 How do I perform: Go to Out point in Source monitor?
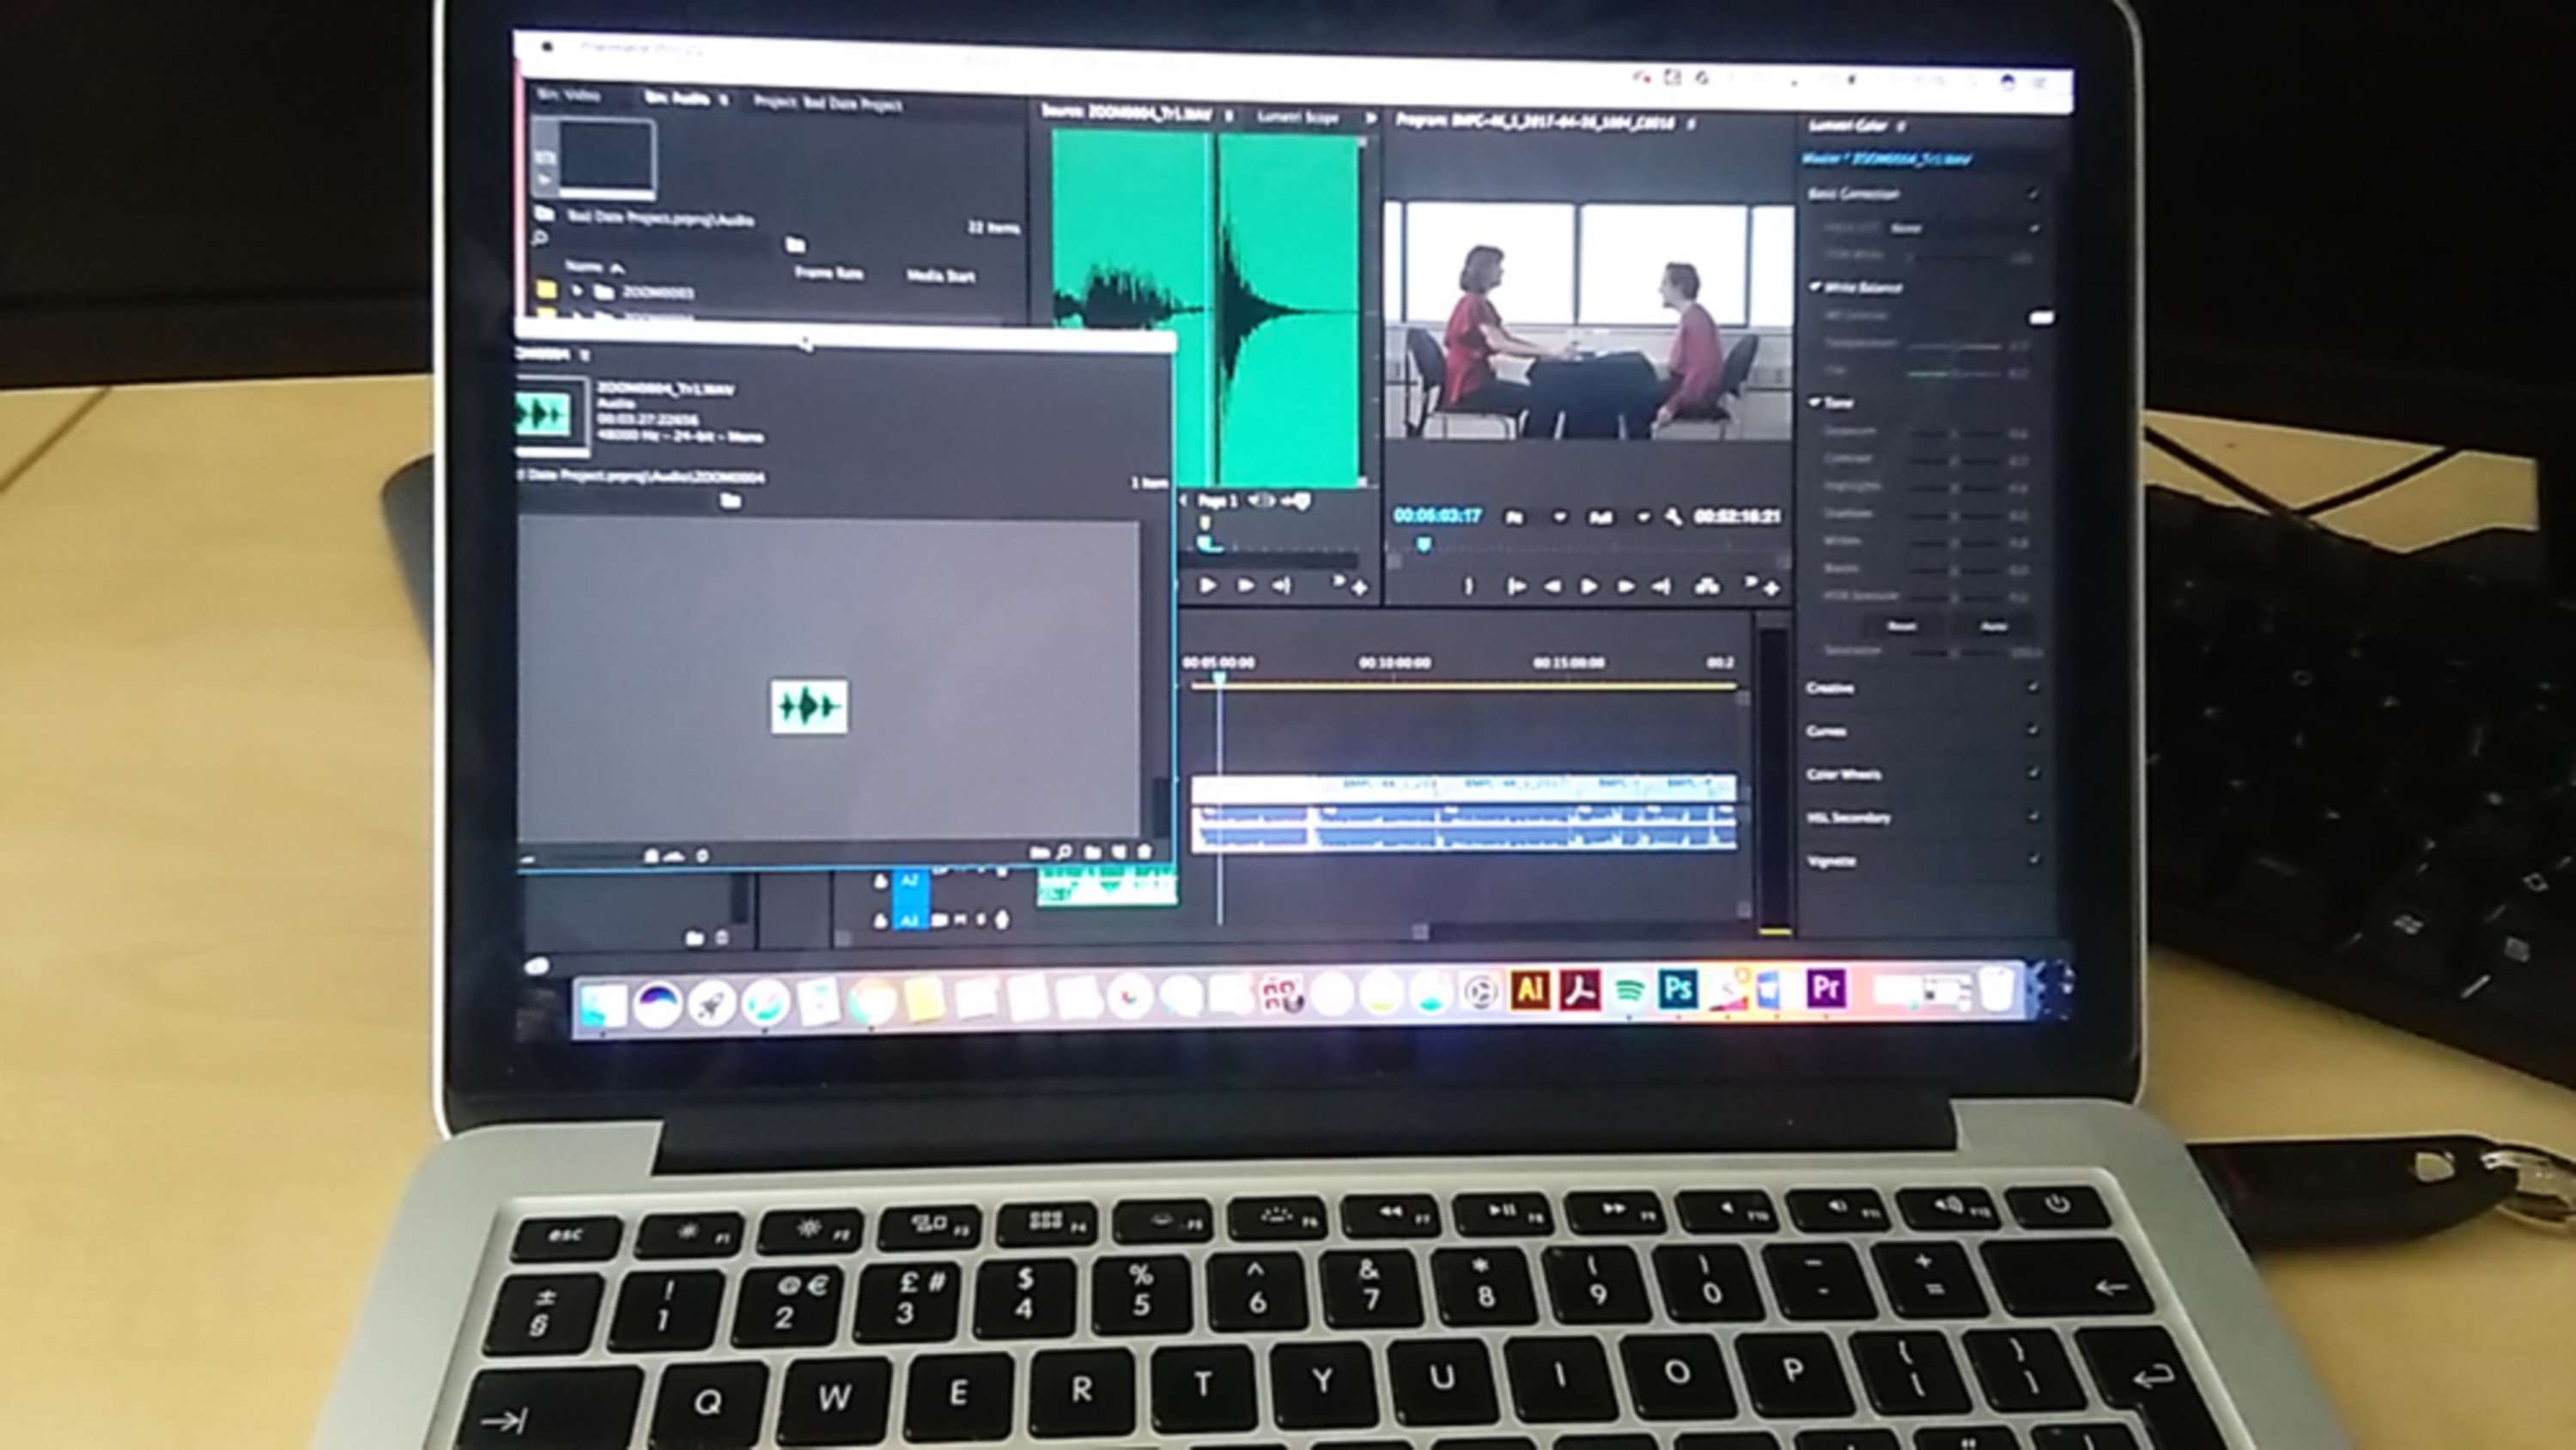[x=1281, y=586]
